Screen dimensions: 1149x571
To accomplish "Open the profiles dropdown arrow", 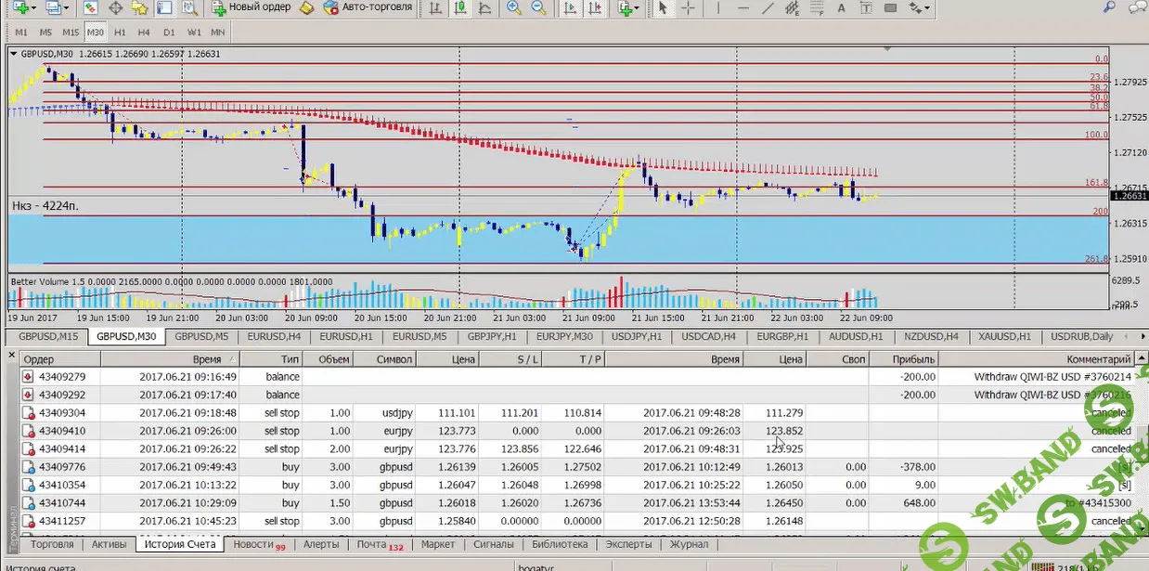I will tap(67, 7).
